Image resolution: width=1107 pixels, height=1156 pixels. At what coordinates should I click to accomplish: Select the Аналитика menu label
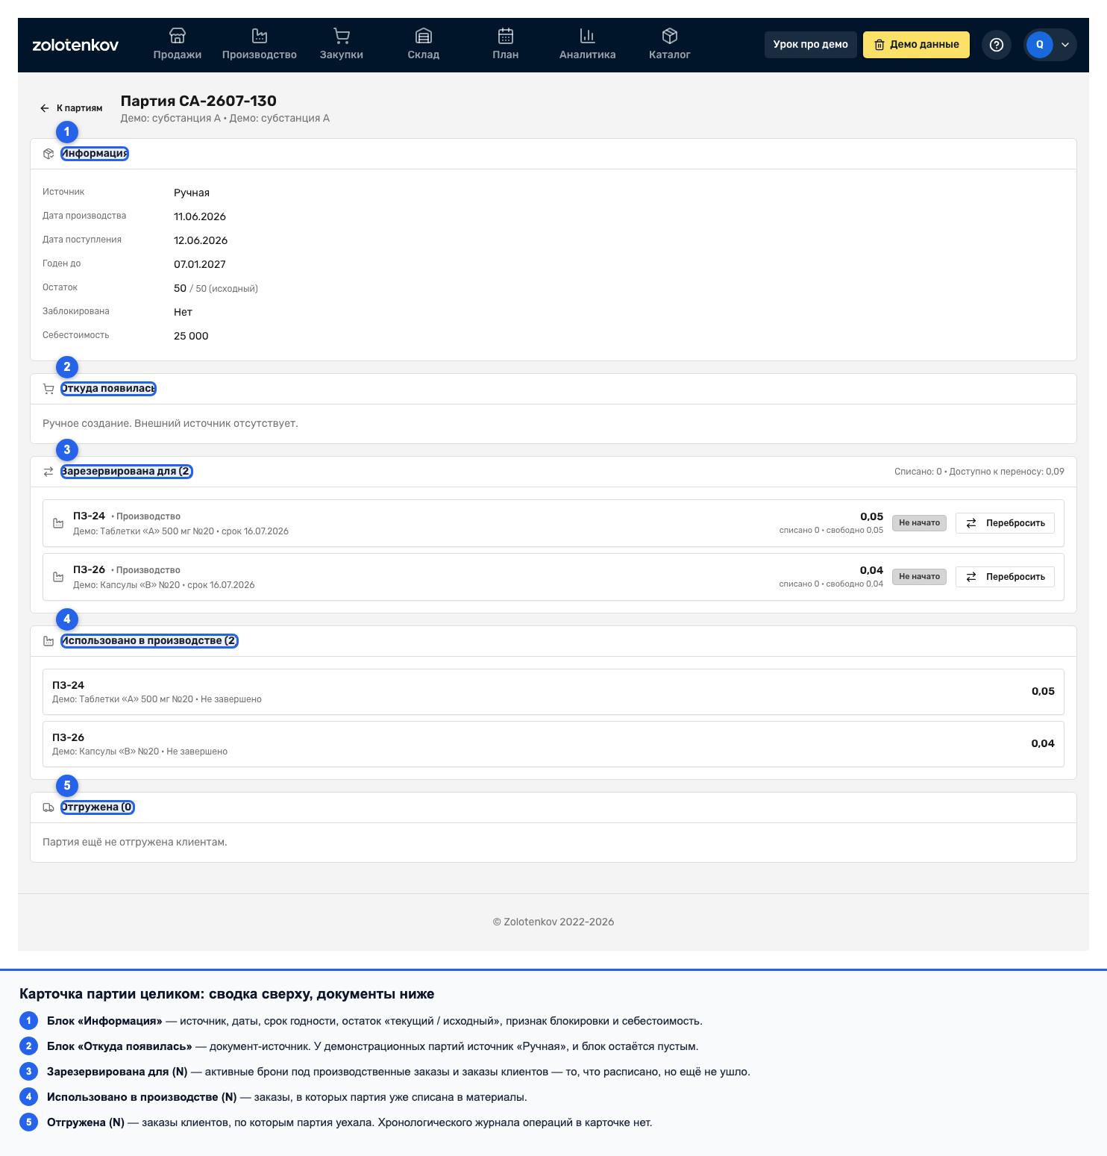click(588, 54)
